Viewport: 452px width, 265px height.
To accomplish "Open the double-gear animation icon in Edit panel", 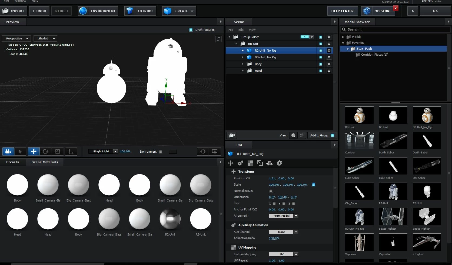I will [x=240, y=163].
